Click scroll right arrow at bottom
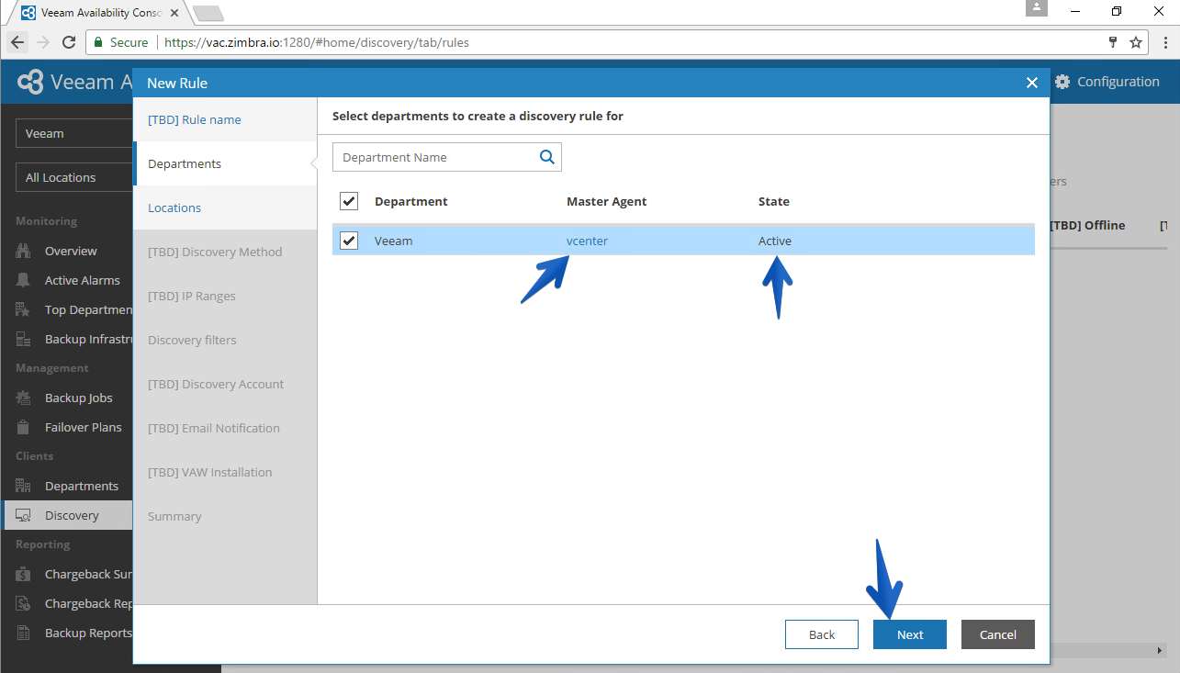This screenshot has width=1180, height=673. [x=1159, y=650]
